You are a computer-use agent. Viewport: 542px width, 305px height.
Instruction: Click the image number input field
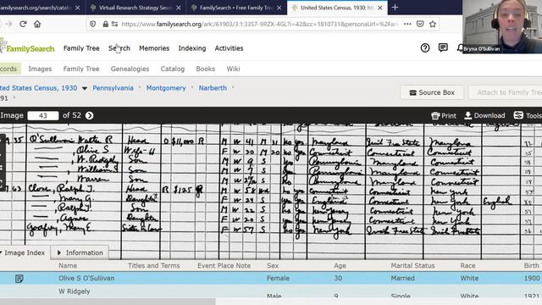(43, 115)
